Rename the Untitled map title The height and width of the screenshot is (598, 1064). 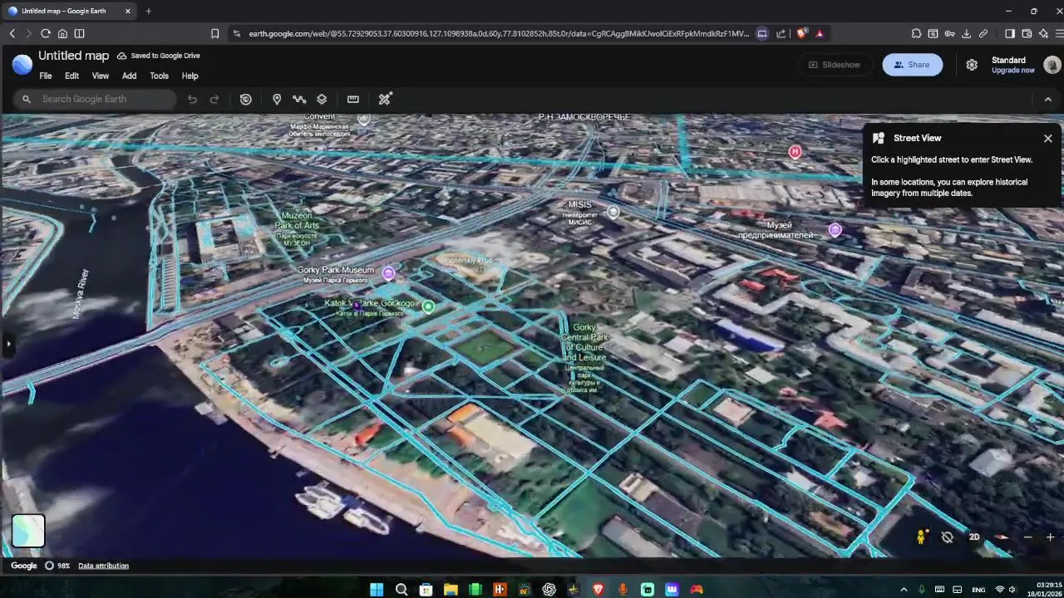coord(73,56)
